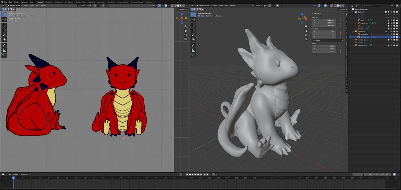Click the pan hand icon in left viewport
Viewport: 401px width, 190px height.
[x=185, y=31]
